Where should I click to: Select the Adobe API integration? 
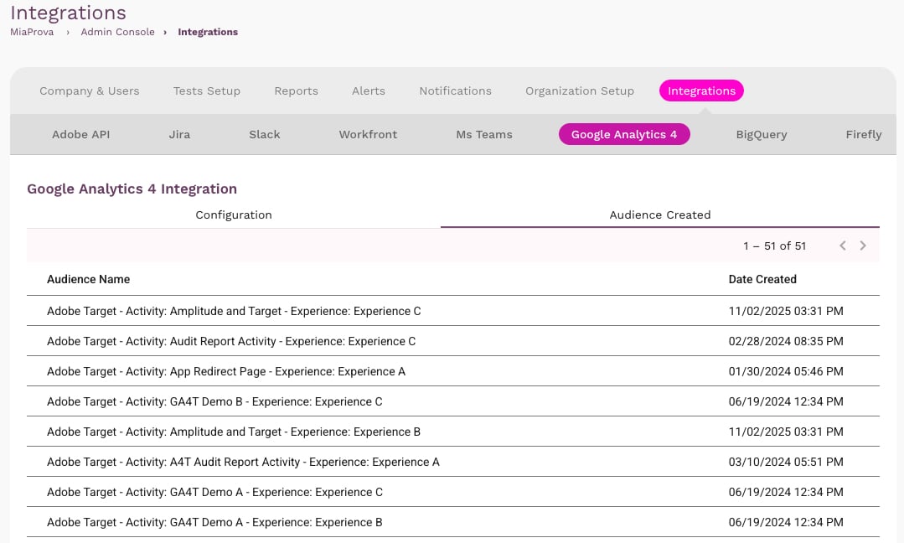(80, 134)
